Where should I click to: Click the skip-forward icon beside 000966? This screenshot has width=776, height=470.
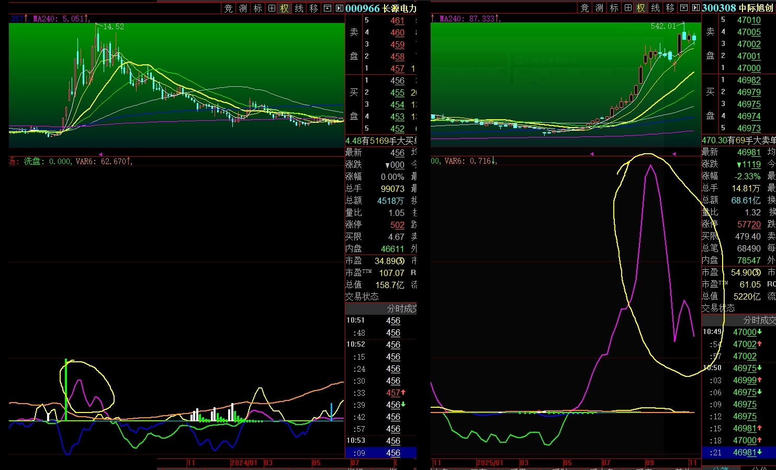tap(340, 8)
